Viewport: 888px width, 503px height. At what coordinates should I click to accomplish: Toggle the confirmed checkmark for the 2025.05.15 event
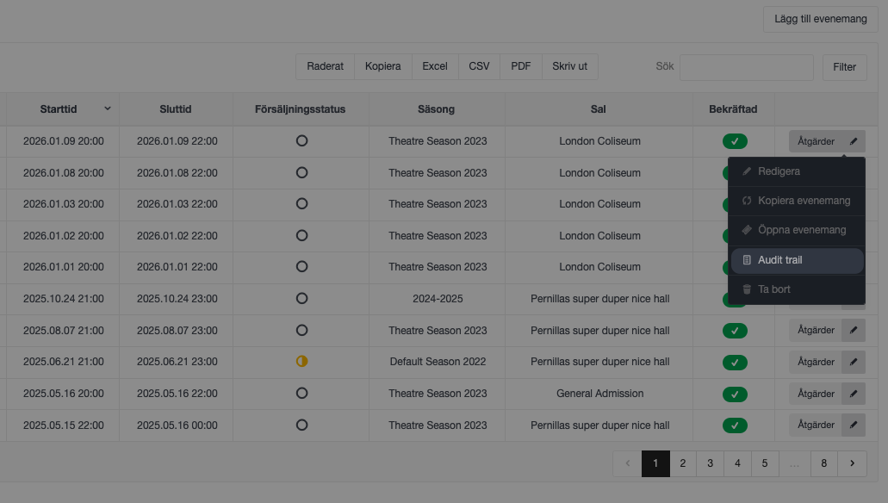tap(735, 425)
